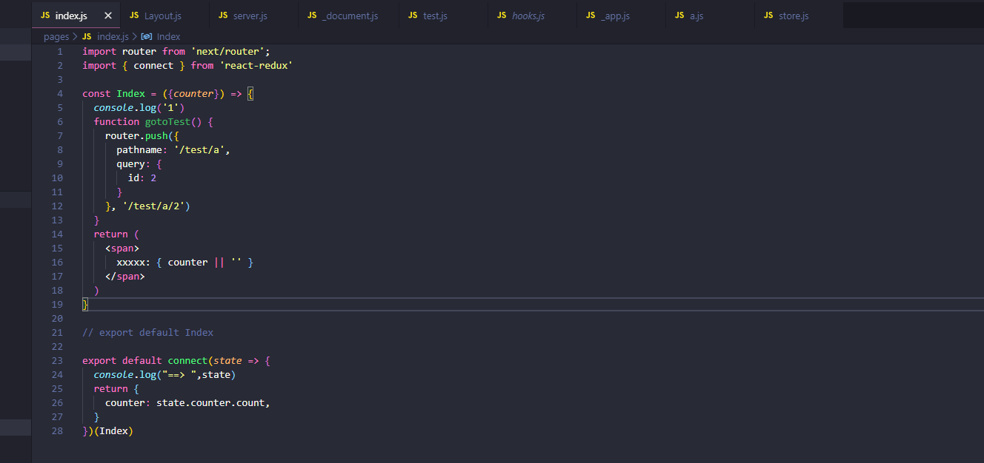
Task: Click state.counter.count on line 26
Action: (x=210, y=403)
